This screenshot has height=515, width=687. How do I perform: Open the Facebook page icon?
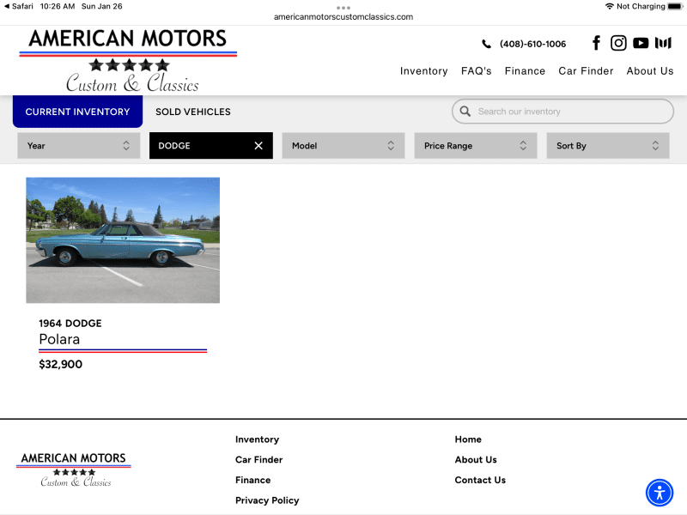point(597,43)
